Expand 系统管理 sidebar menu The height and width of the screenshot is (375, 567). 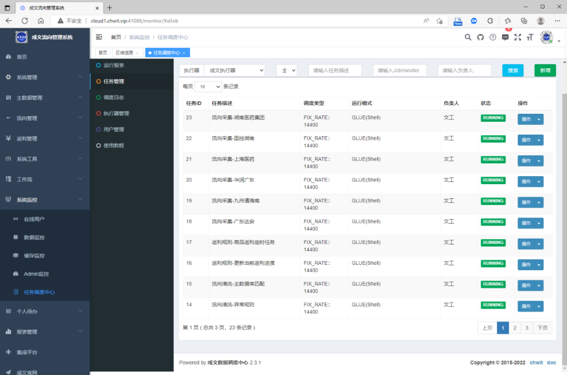coord(45,77)
